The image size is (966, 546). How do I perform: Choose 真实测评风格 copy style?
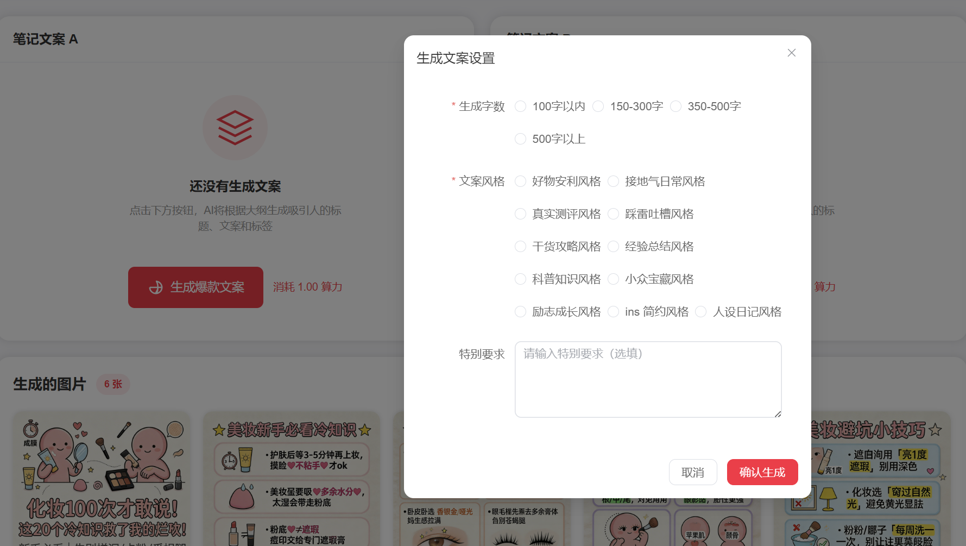click(520, 214)
